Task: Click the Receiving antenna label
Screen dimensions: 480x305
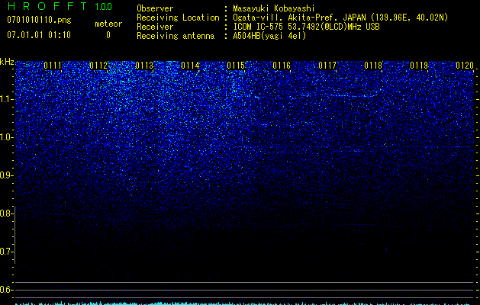Action: 176,36
